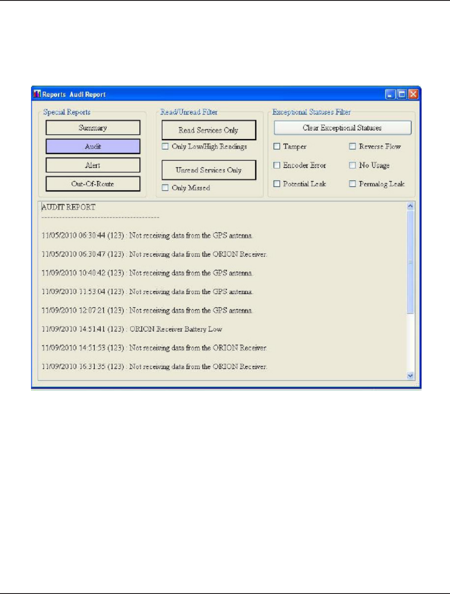Click the AUDIT REPORT heading text
Viewport: 450px width, 594px height.
(x=69, y=207)
